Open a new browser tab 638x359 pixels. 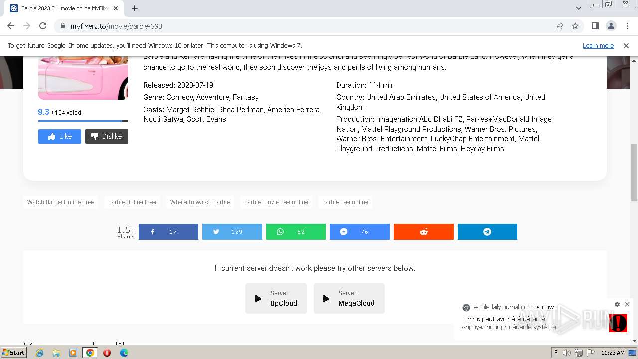pyautogui.click(x=135, y=8)
